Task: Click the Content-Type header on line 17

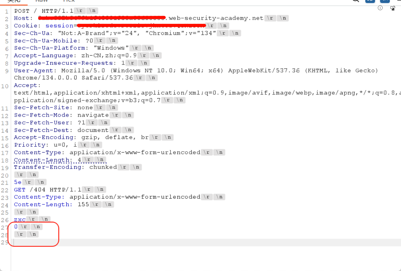Action: click(39, 152)
